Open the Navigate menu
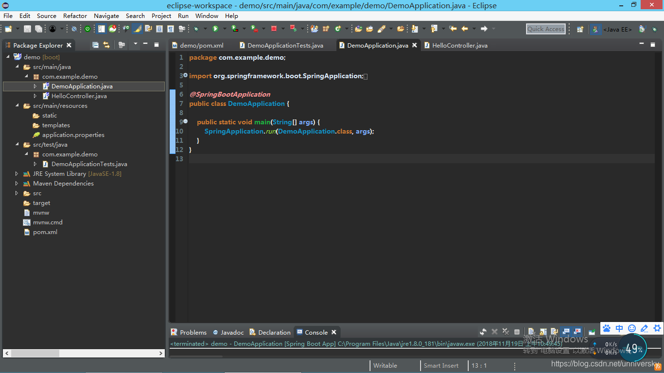 click(x=106, y=16)
